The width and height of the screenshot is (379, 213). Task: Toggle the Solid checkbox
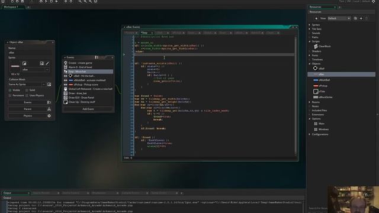point(27,90)
